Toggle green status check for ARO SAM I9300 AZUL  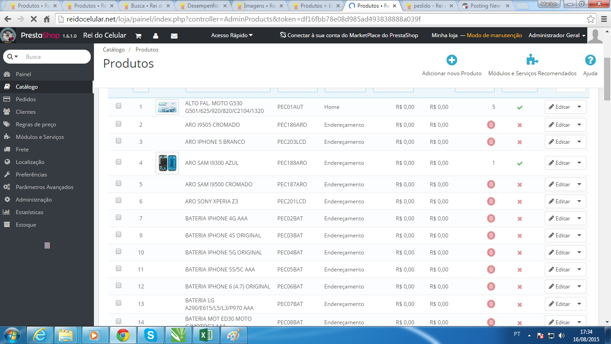click(519, 163)
